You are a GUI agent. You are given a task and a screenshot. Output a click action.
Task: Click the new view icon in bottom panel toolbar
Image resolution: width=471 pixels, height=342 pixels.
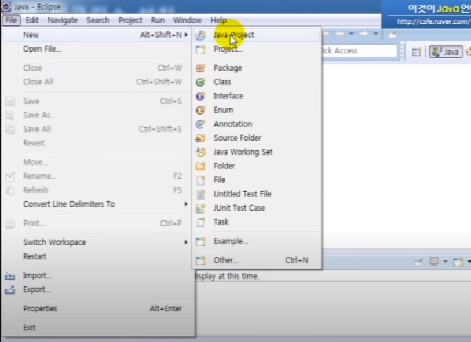coord(458,262)
